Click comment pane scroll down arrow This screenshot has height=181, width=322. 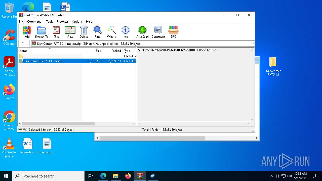point(252,119)
